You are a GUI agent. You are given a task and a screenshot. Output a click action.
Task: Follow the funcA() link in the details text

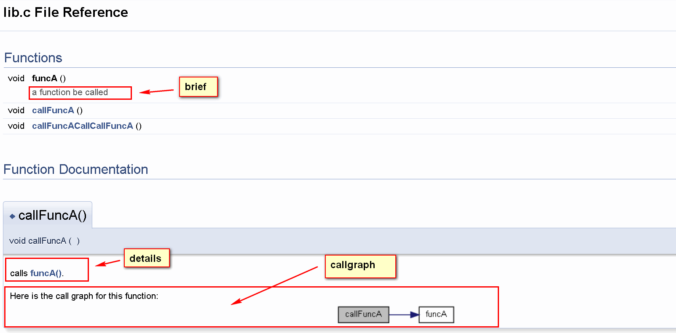coord(46,273)
